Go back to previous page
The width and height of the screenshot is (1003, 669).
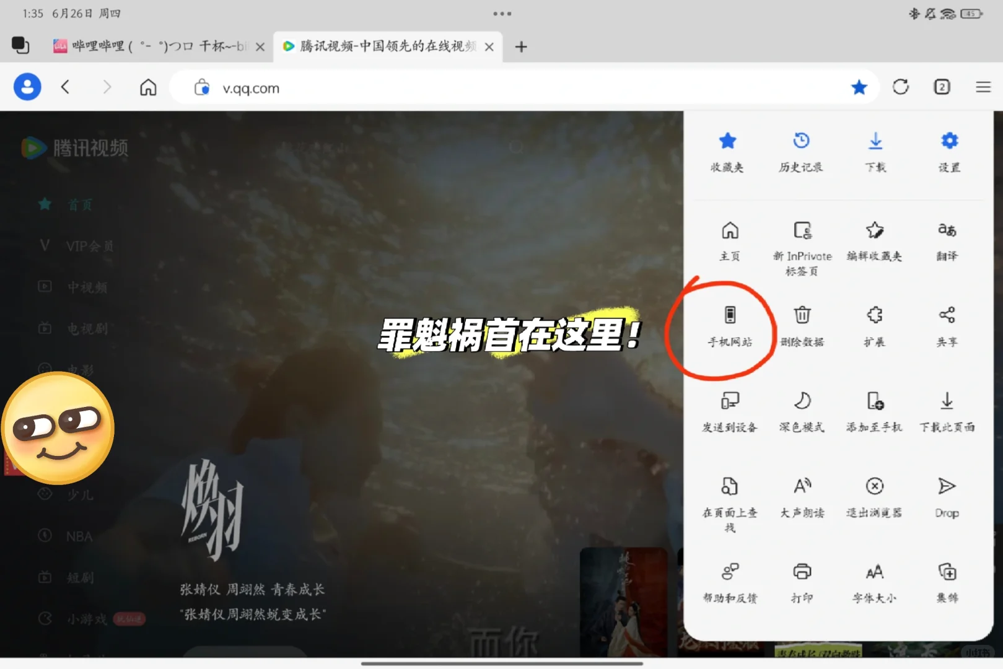(65, 87)
